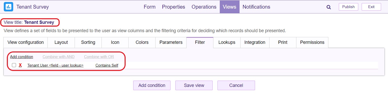Open the Sorting tab
Image resolution: width=388 pixels, height=94 pixels.
[x=88, y=42]
